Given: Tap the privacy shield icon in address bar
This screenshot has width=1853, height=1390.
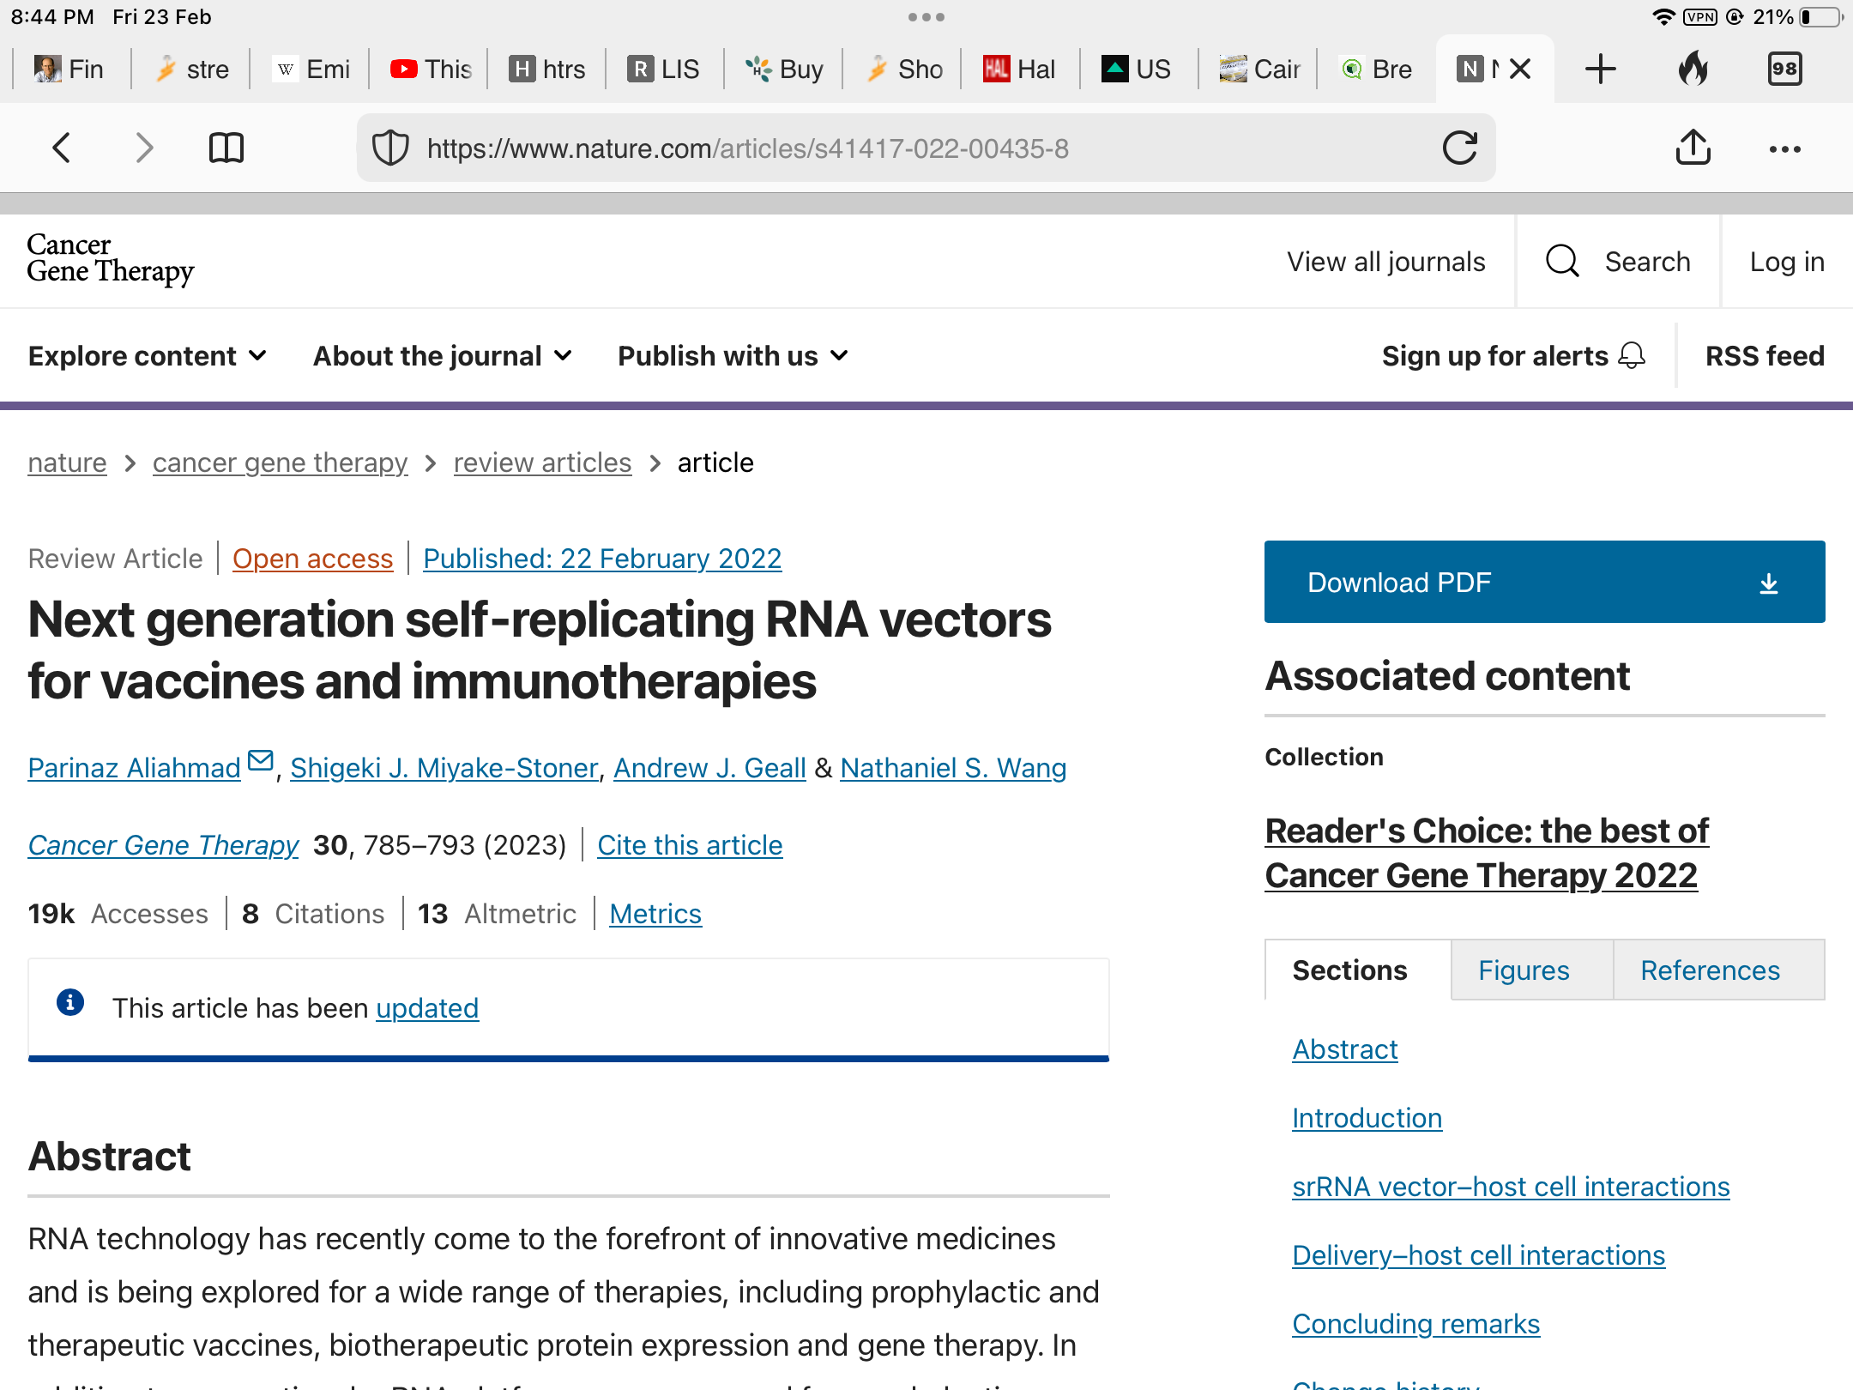Looking at the screenshot, I should pyautogui.click(x=390, y=148).
